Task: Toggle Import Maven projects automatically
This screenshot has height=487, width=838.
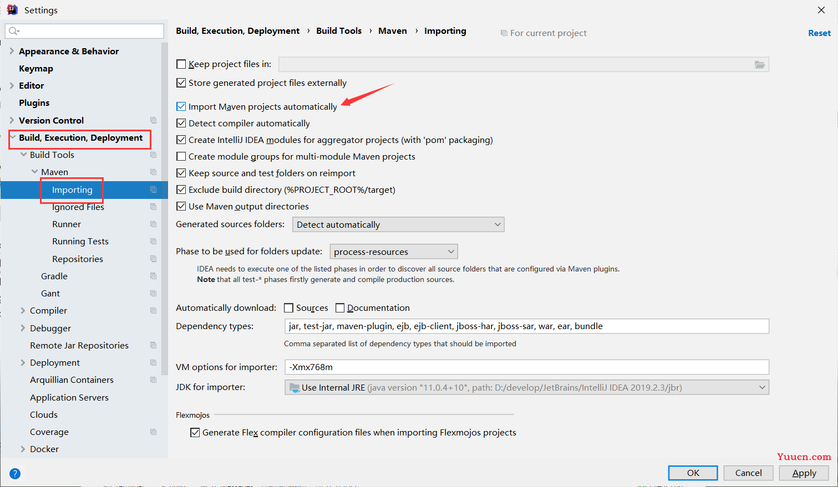Action: click(x=181, y=106)
